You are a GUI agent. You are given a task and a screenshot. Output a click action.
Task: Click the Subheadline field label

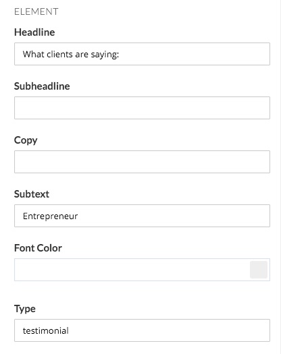tap(42, 86)
